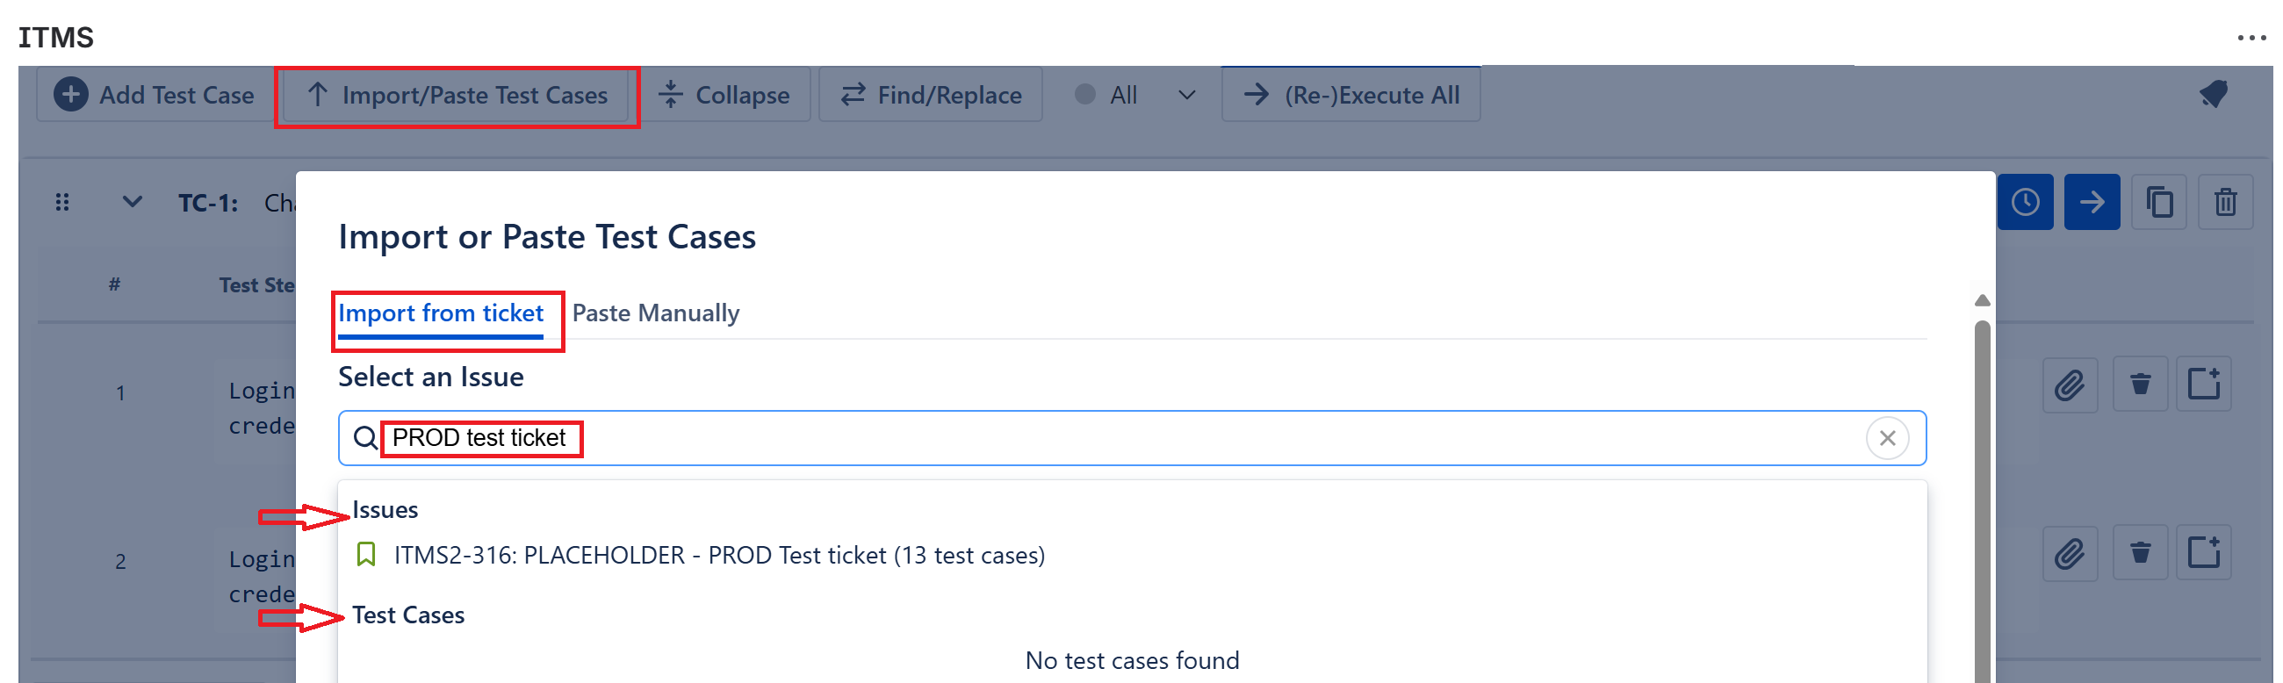Click the dialog's vertical scrollbar thumb

click(1982, 496)
